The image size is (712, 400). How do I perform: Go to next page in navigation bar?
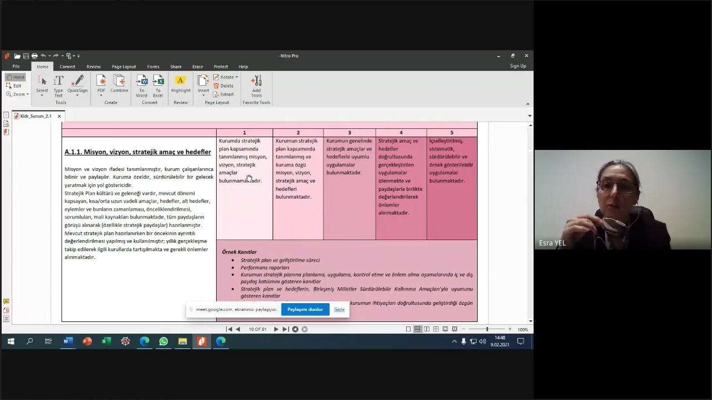[276, 329]
